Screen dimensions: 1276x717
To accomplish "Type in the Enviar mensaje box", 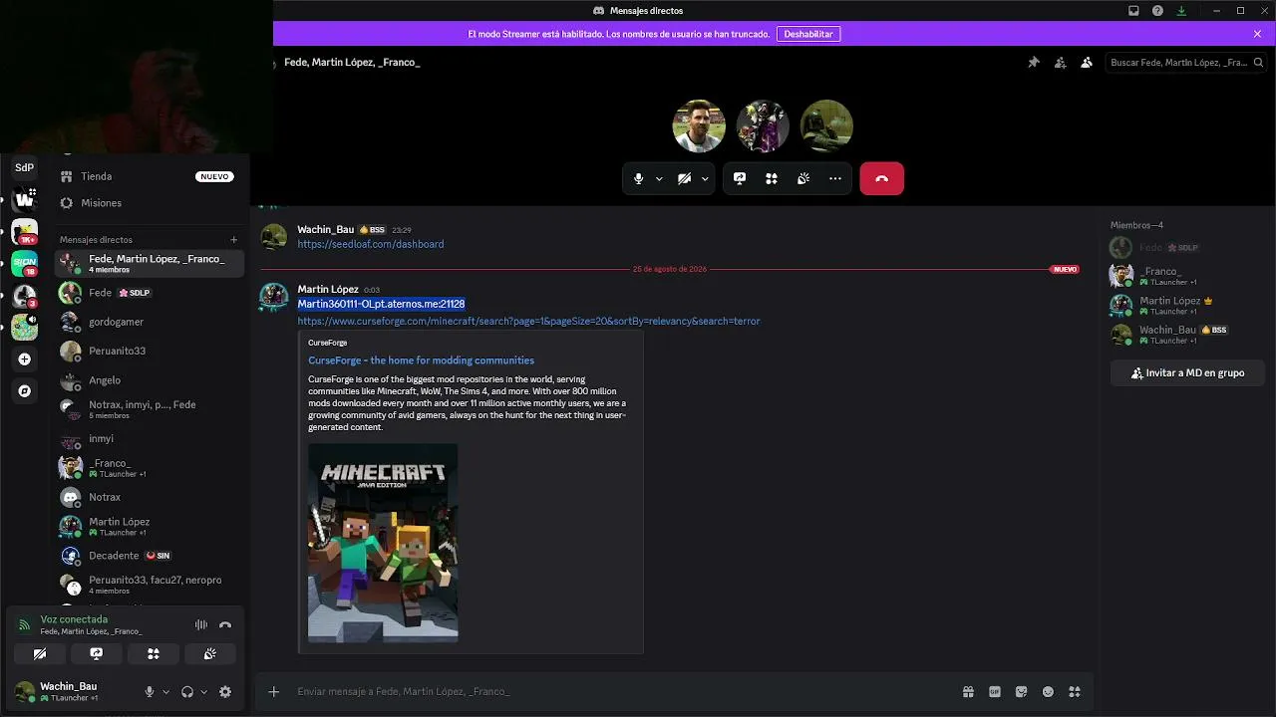I will [623, 692].
